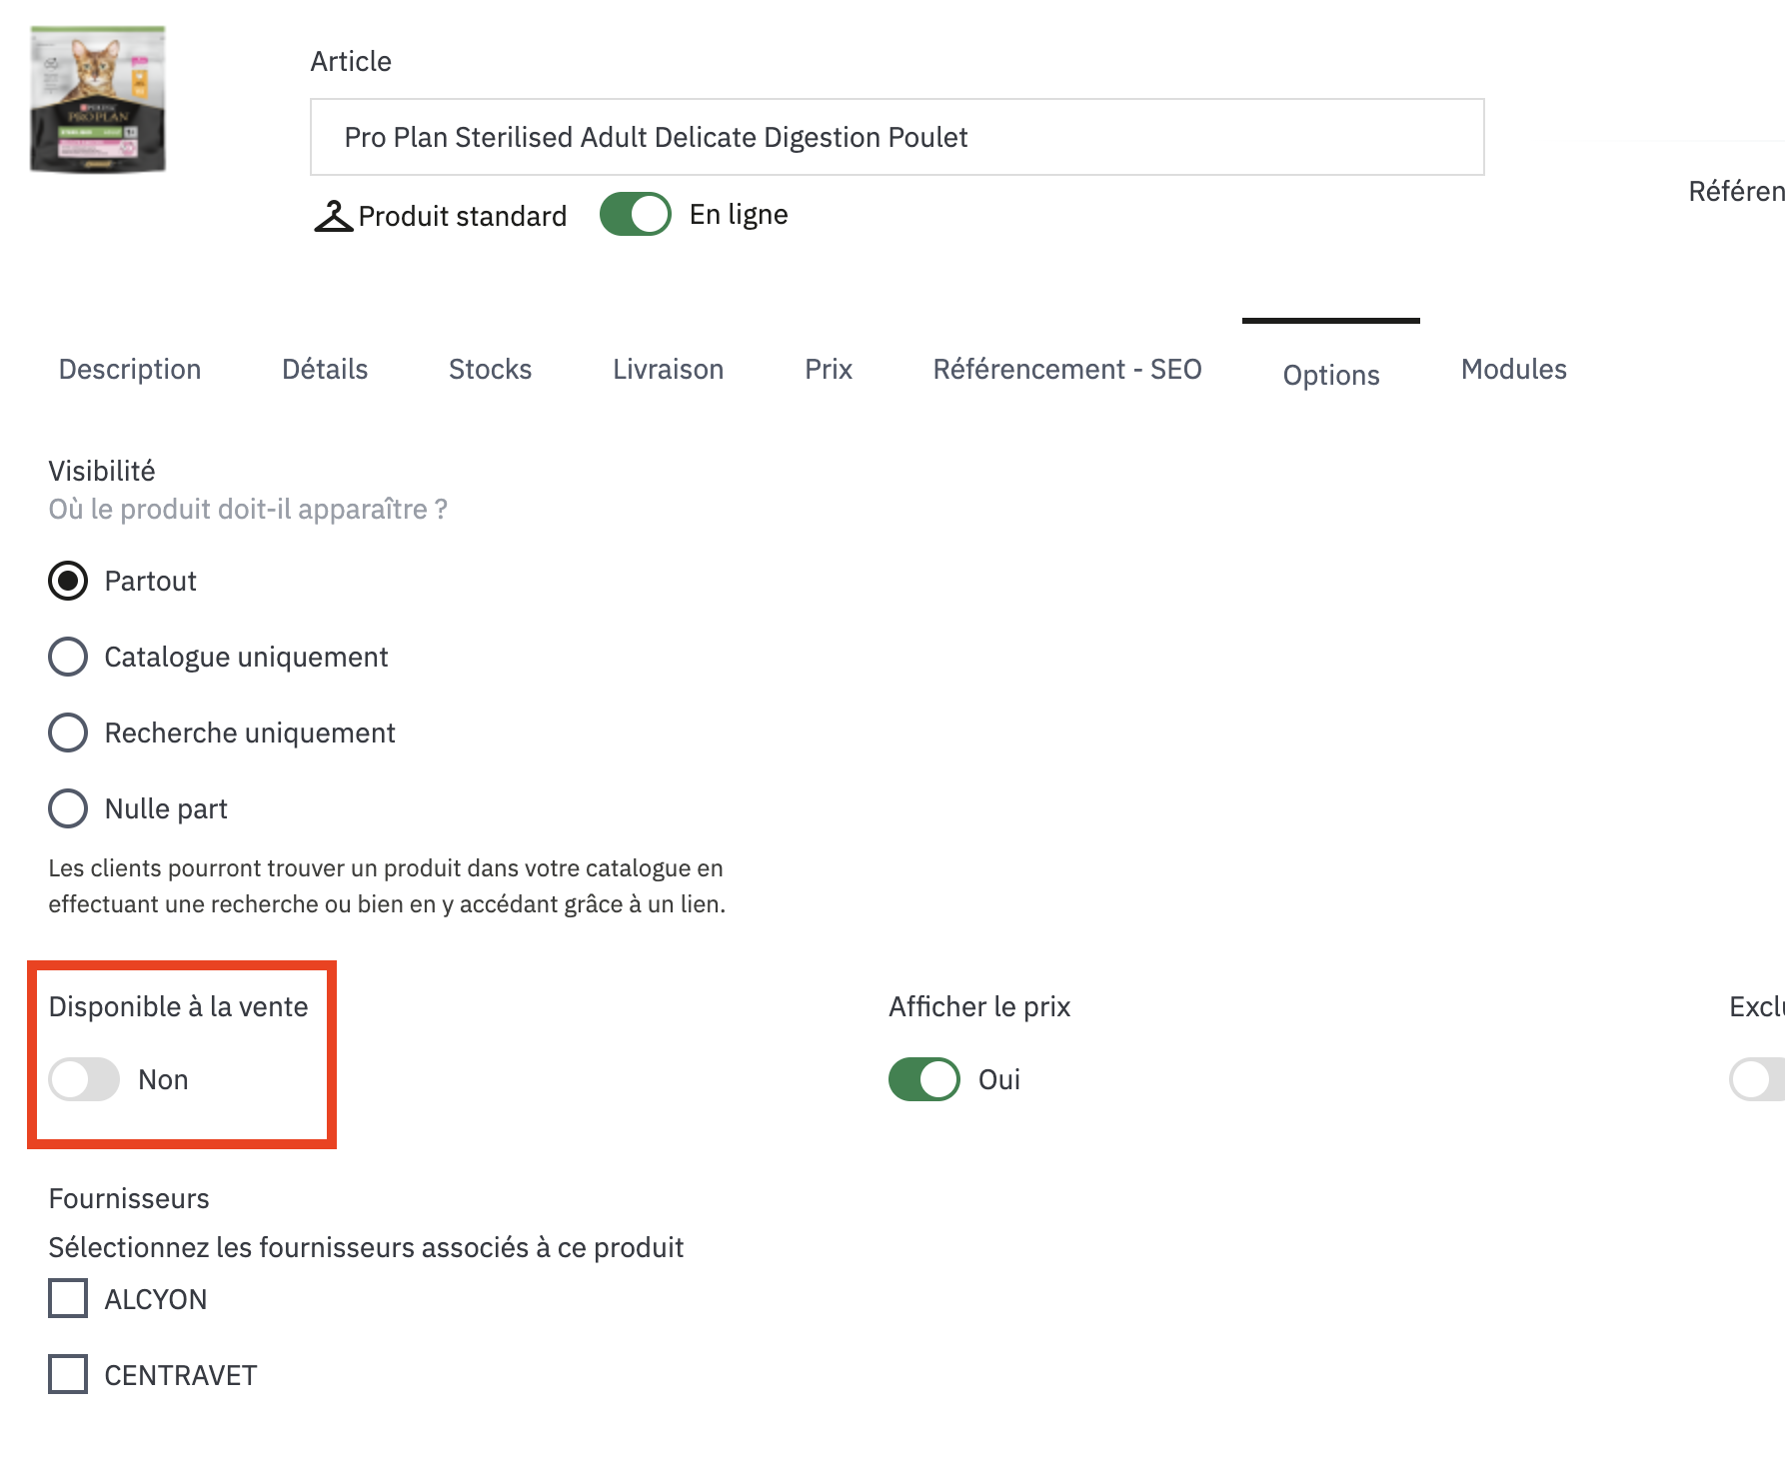Select the Partout visibility radio button
Image resolution: width=1785 pixels, height=1469 pixels.
coord(68,581)
